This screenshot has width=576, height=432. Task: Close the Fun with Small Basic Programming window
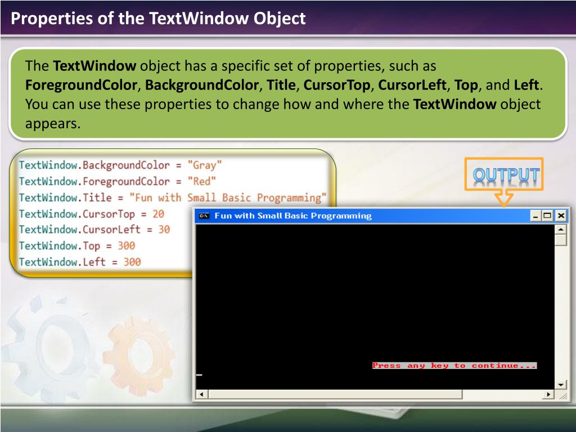point(561,215)
